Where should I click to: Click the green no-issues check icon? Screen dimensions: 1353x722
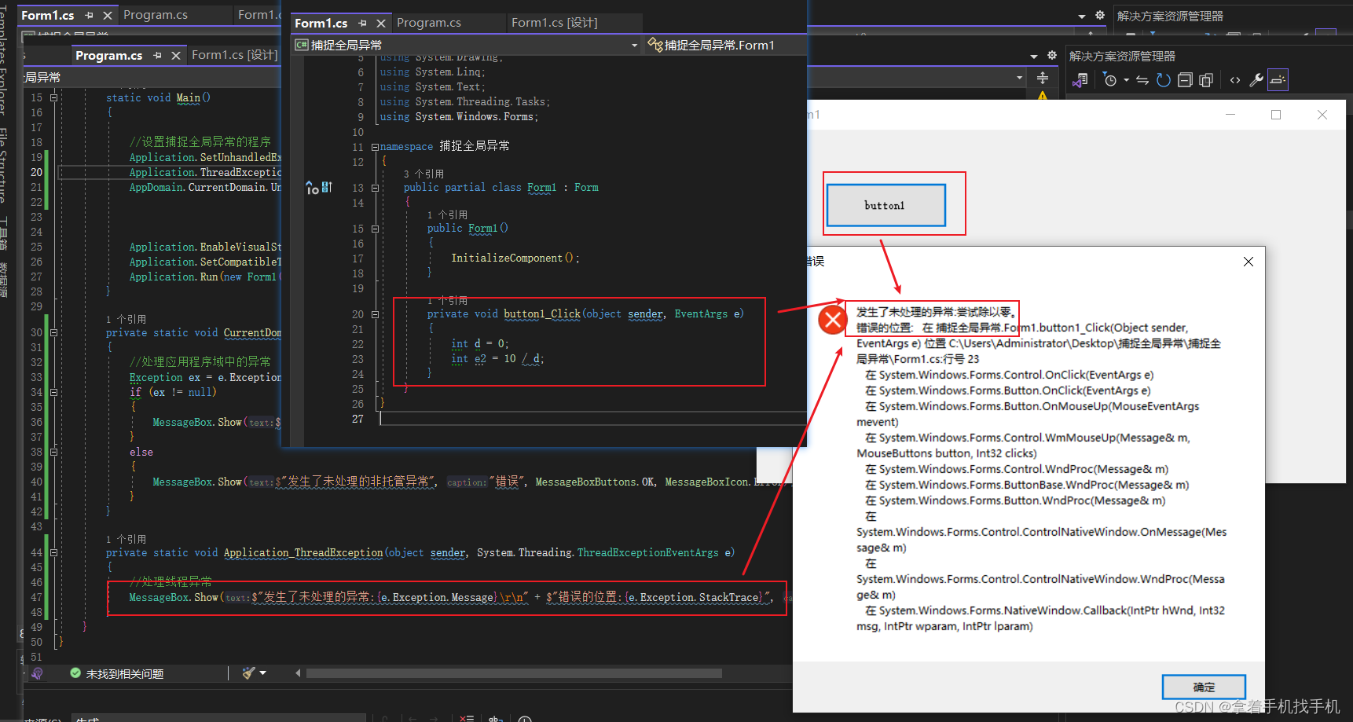click(75, 673)
